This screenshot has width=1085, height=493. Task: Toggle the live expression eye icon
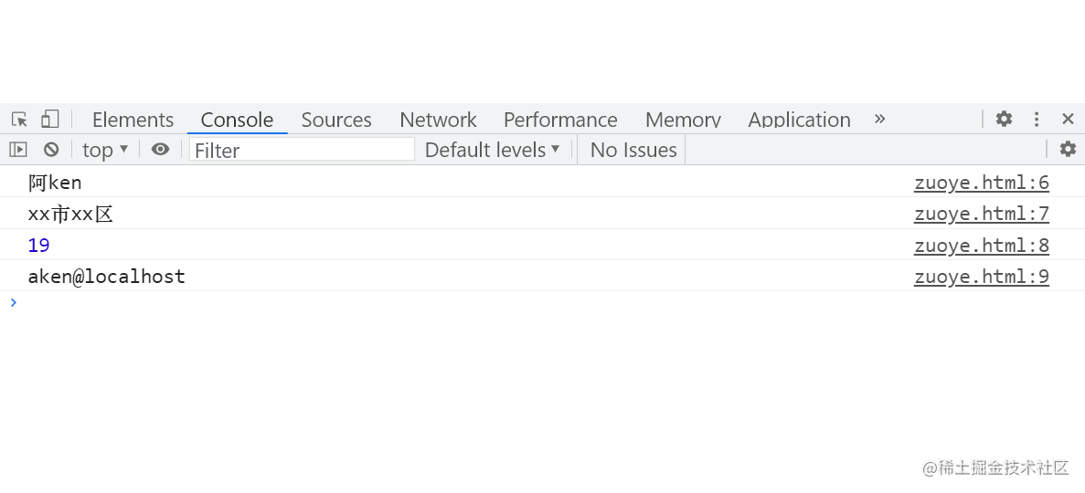pyautogui.click(x=161, y=150)
